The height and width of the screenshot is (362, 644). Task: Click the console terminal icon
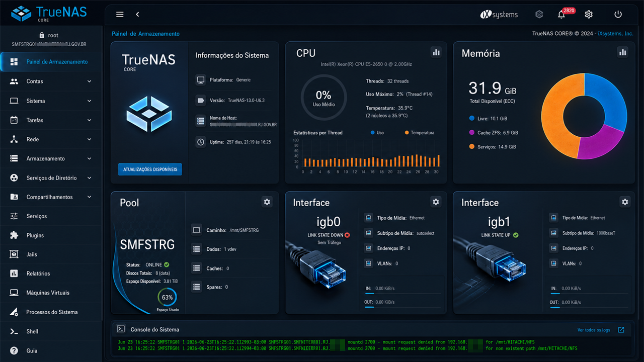[x=121, y=329]
